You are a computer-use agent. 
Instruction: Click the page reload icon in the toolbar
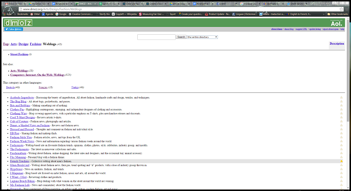click(15, 9)
